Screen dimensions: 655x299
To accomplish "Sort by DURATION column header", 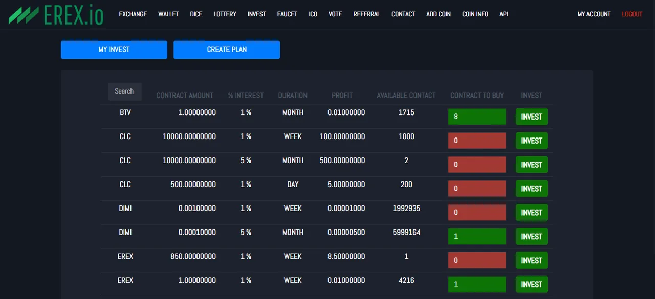I will click(293, 95).
